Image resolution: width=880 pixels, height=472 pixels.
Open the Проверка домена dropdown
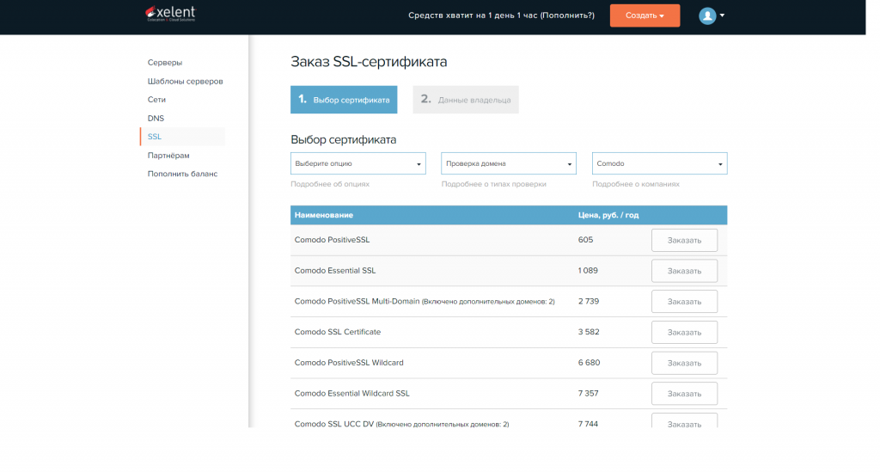[x=509, y=163]
